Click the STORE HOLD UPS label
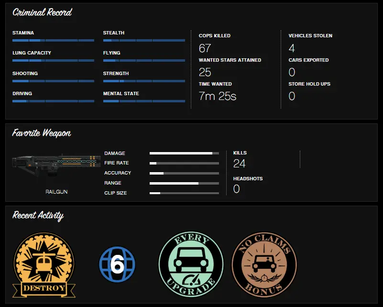The image size is (383, 307). [309, 84]
